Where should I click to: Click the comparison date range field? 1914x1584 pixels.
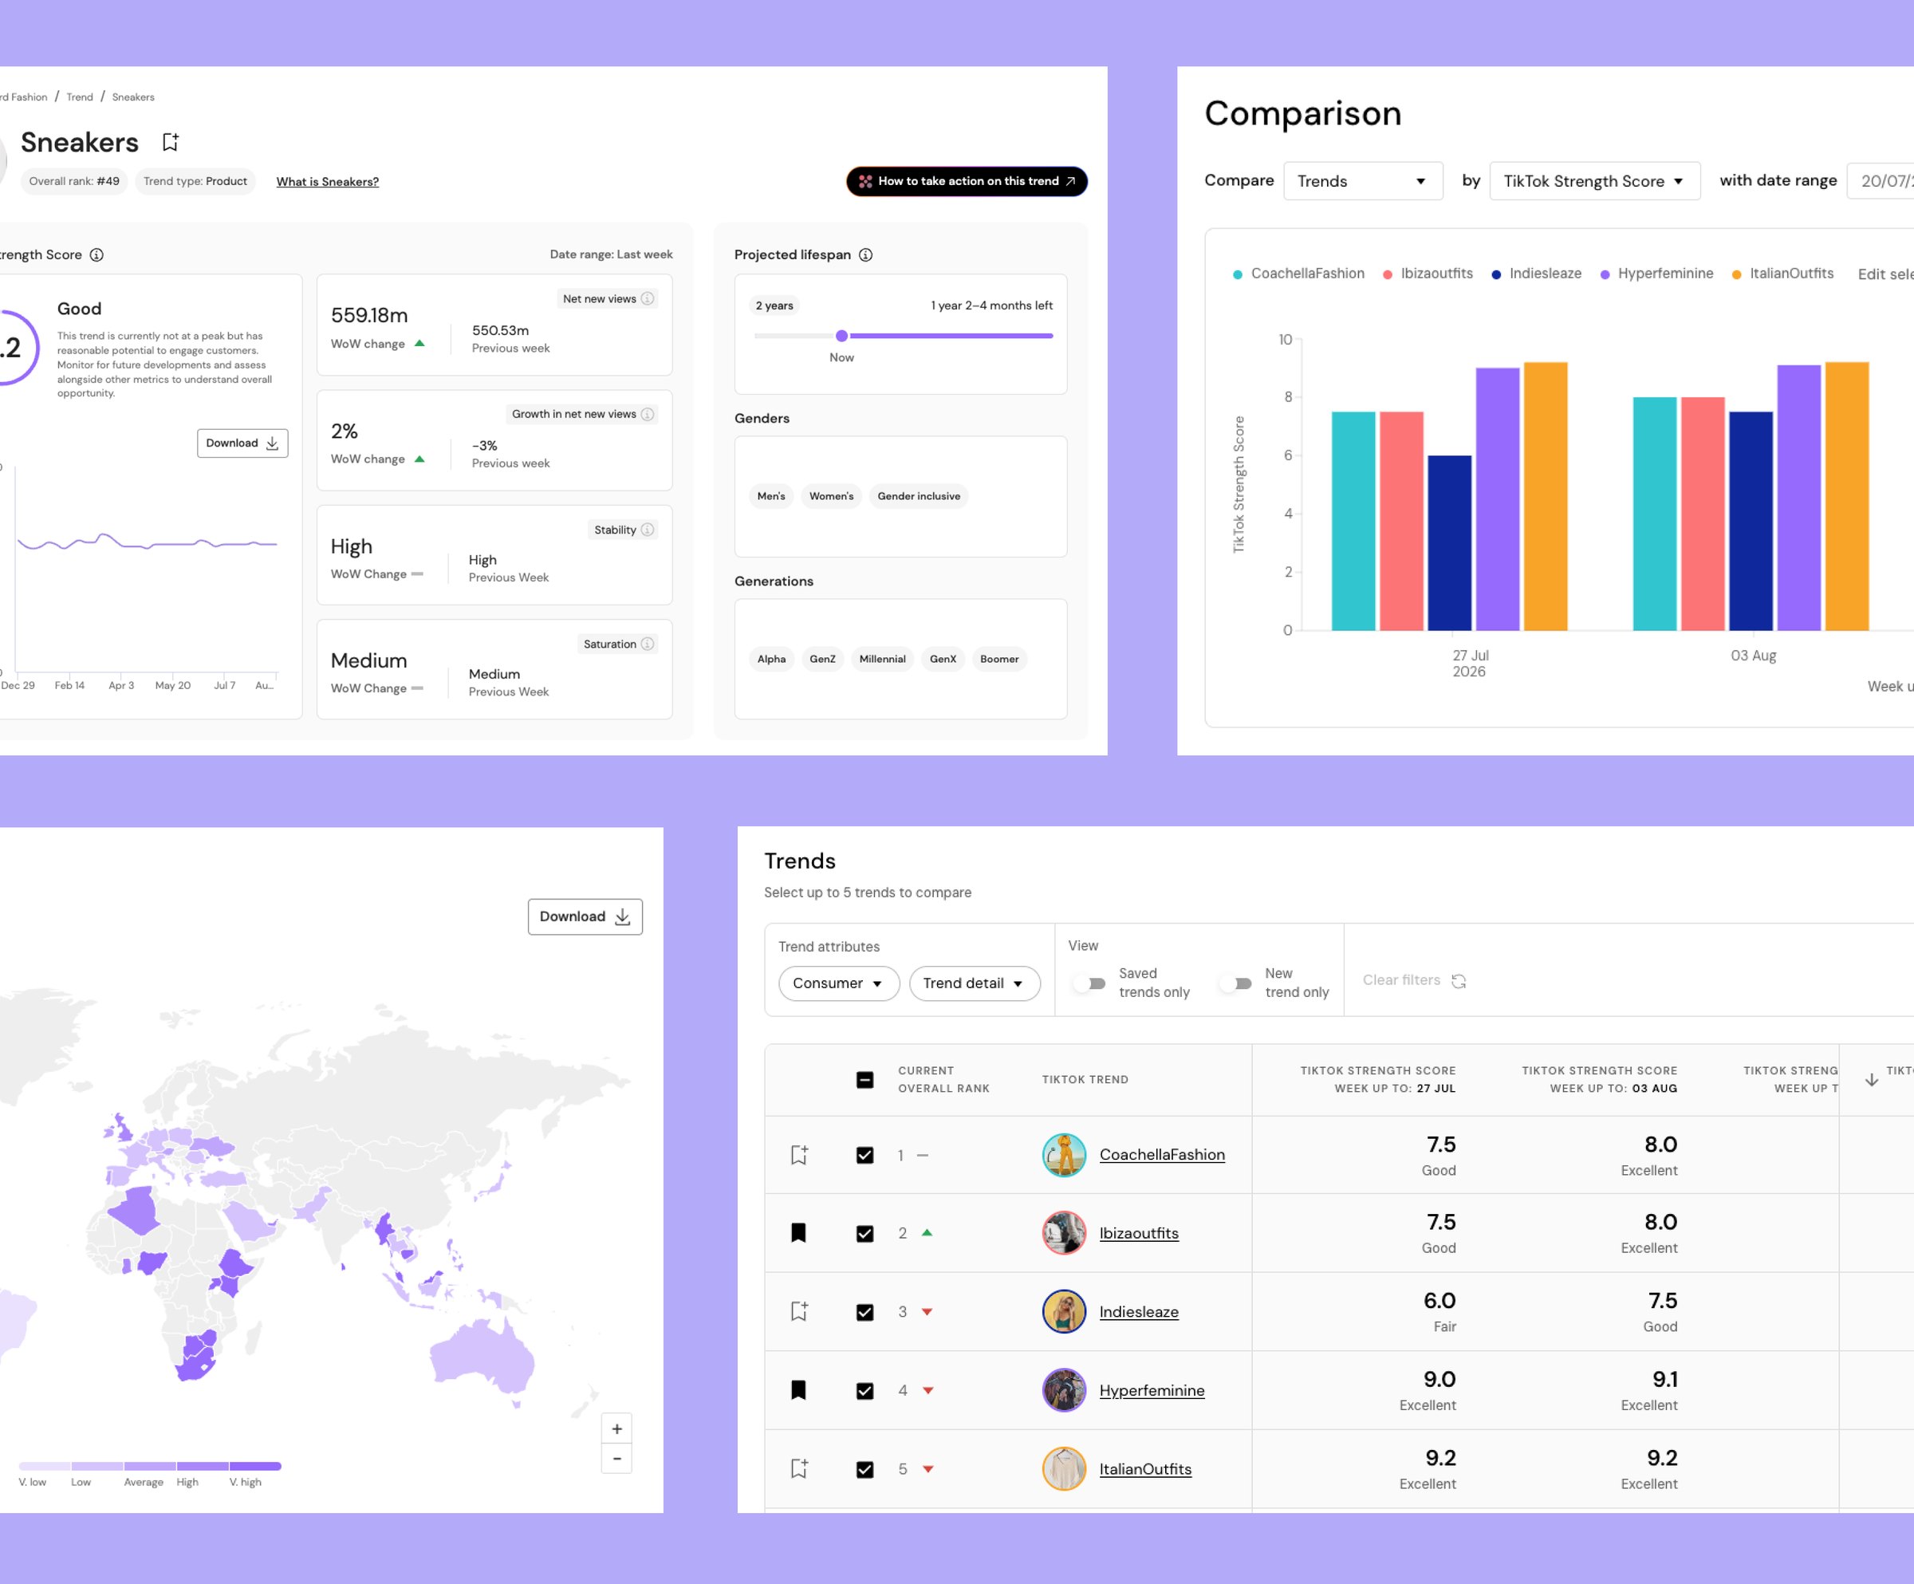click(1881, 180)
